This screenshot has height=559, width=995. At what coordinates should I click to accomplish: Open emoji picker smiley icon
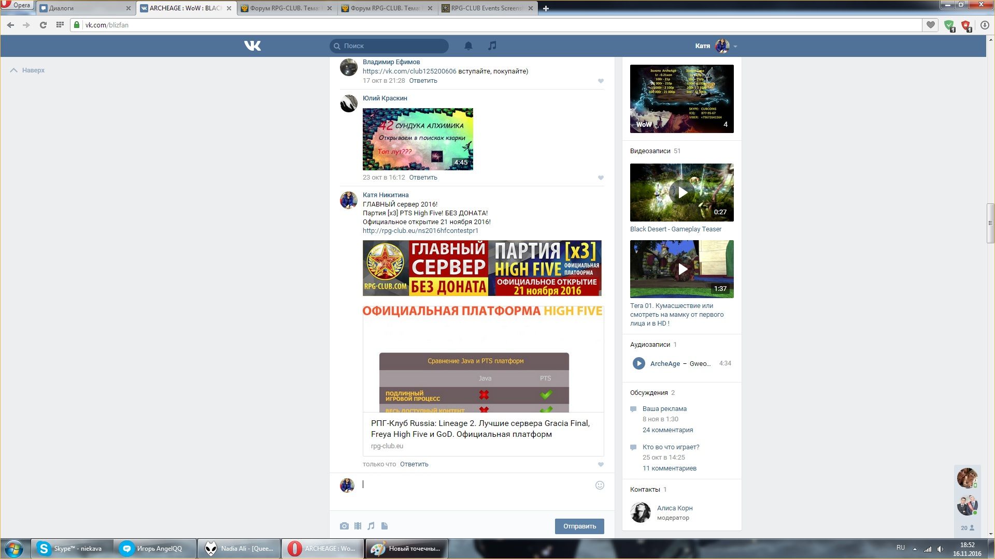click(x=600, y=485)
